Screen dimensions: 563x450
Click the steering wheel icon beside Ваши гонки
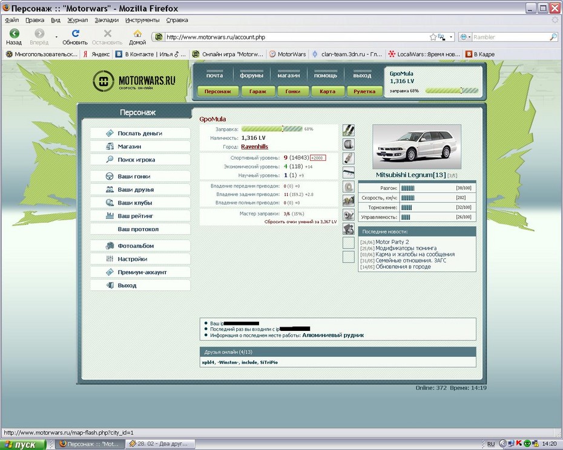(x=110, y=176)
